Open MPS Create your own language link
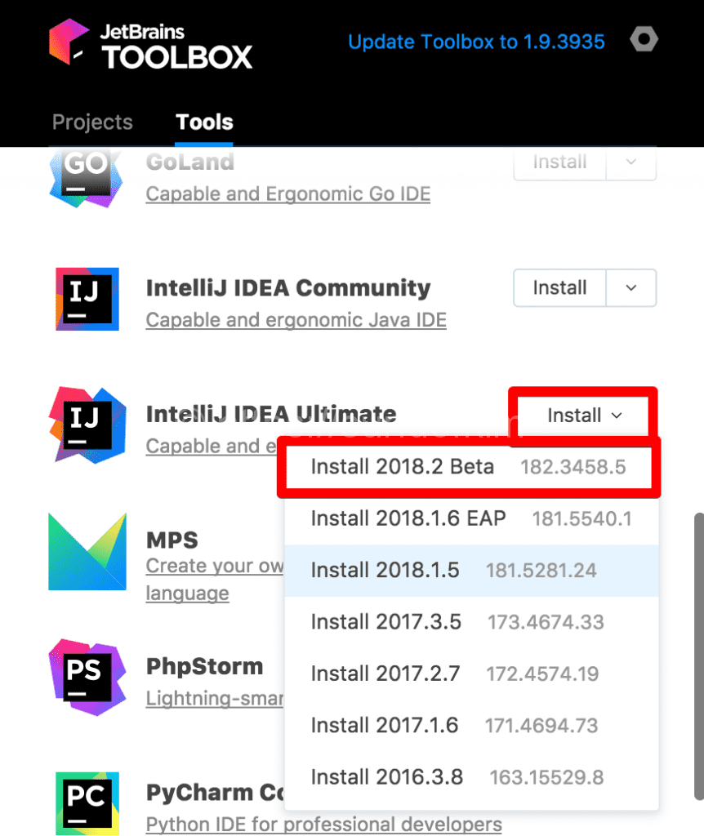The height and width of the screenshot is (836, 704). [x=215, y=580]
